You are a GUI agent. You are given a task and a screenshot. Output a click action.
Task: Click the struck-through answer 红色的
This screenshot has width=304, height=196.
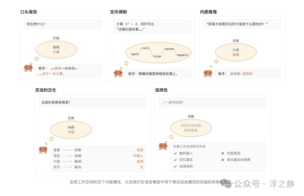click(235, 74)
